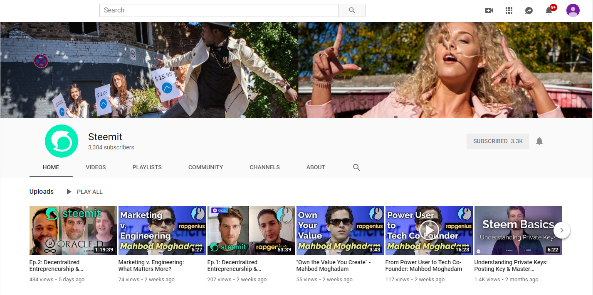593x295 pixels.
Task: Open the Ep.1 53:39 video thumbnail
Action: click(x=251, y=230)
